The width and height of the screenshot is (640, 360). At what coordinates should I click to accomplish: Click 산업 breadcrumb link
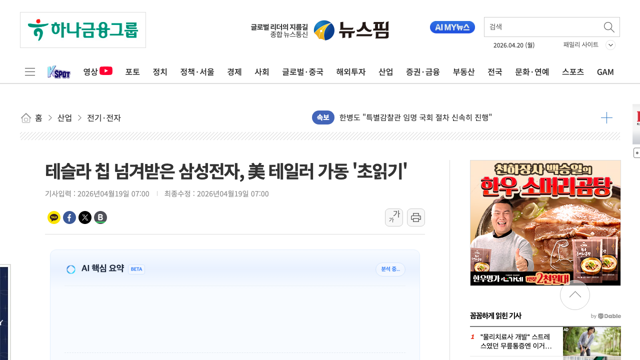click(65, 118)
